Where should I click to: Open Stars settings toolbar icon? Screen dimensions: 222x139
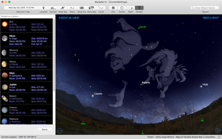(72, 8)
